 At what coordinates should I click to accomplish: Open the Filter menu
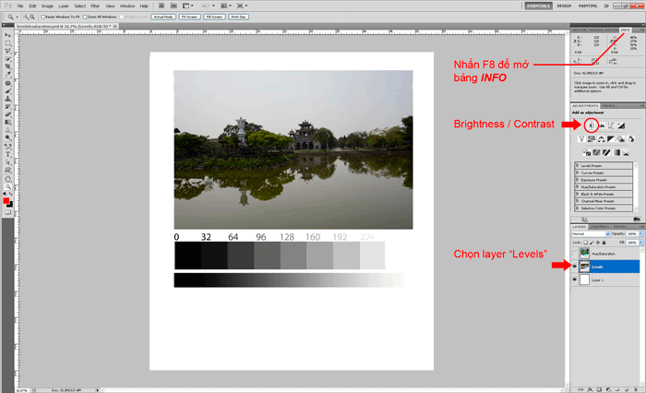[95, 6]
